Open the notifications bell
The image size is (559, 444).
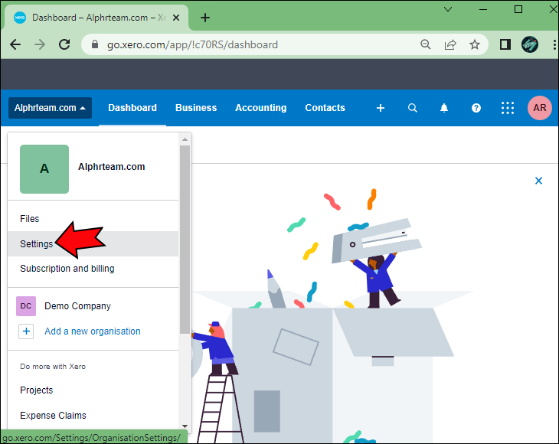(x=444, y=108)
